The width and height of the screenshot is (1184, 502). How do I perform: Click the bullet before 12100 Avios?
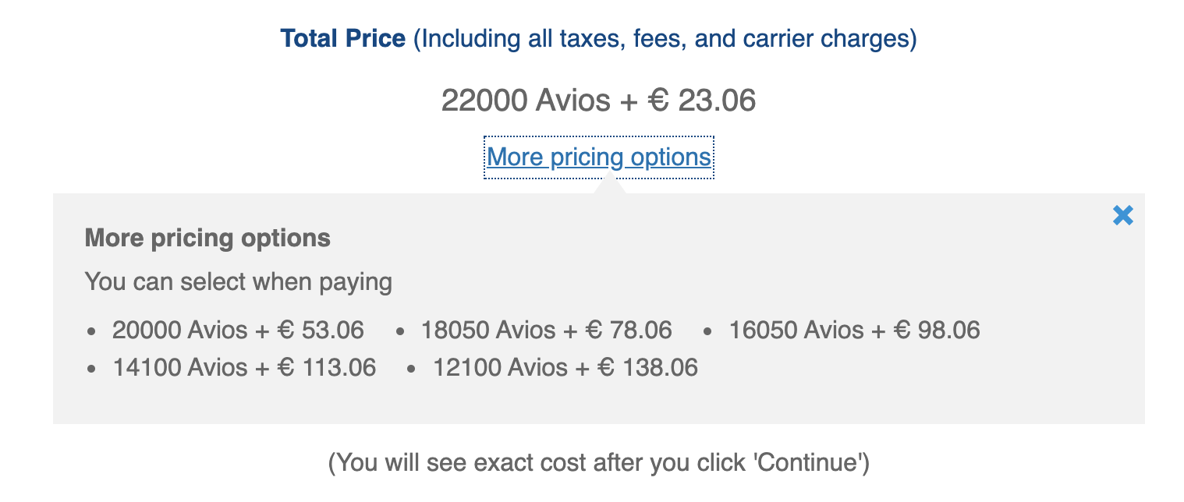tap(413, 369)
